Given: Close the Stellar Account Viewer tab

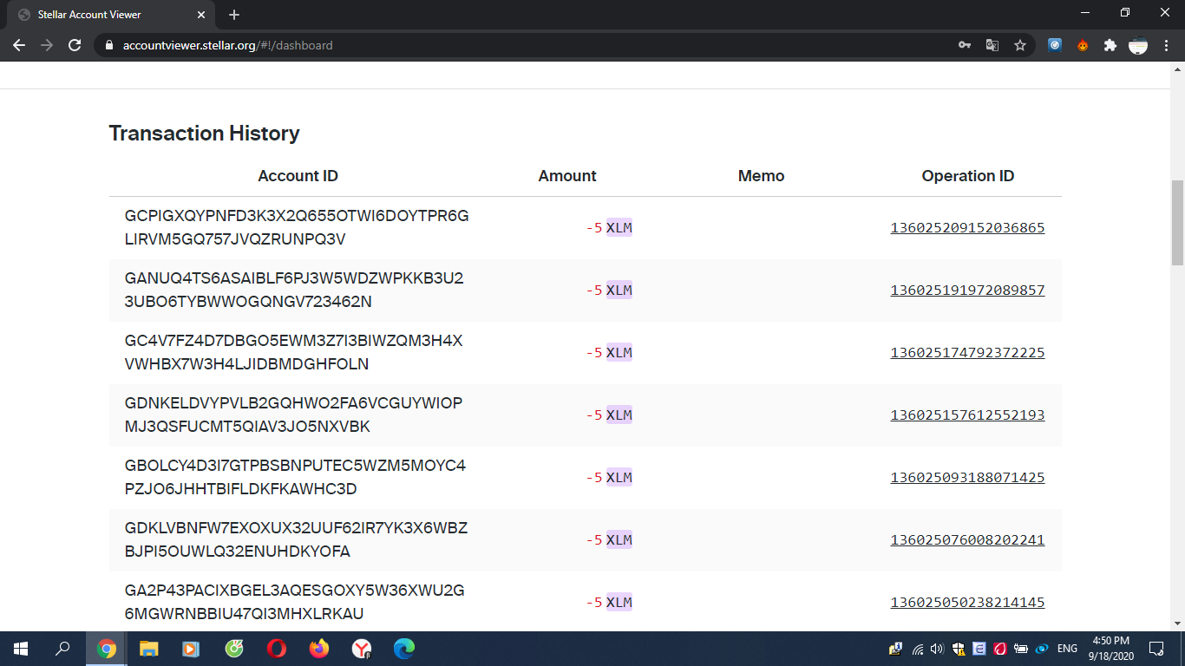Looking at the screenshot, I should click(201, 15).
